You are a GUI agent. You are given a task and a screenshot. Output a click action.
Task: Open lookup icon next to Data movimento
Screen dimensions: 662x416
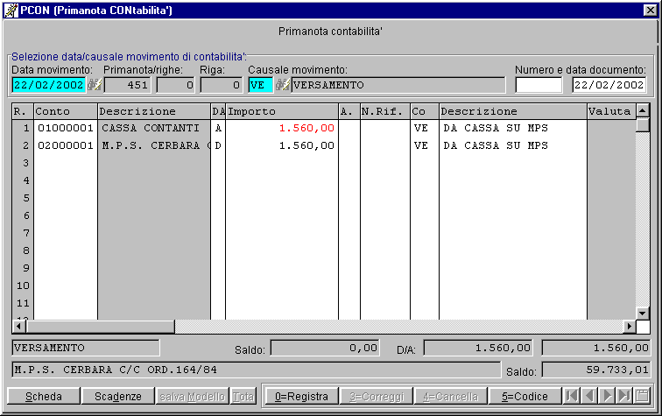coord(95,85)
